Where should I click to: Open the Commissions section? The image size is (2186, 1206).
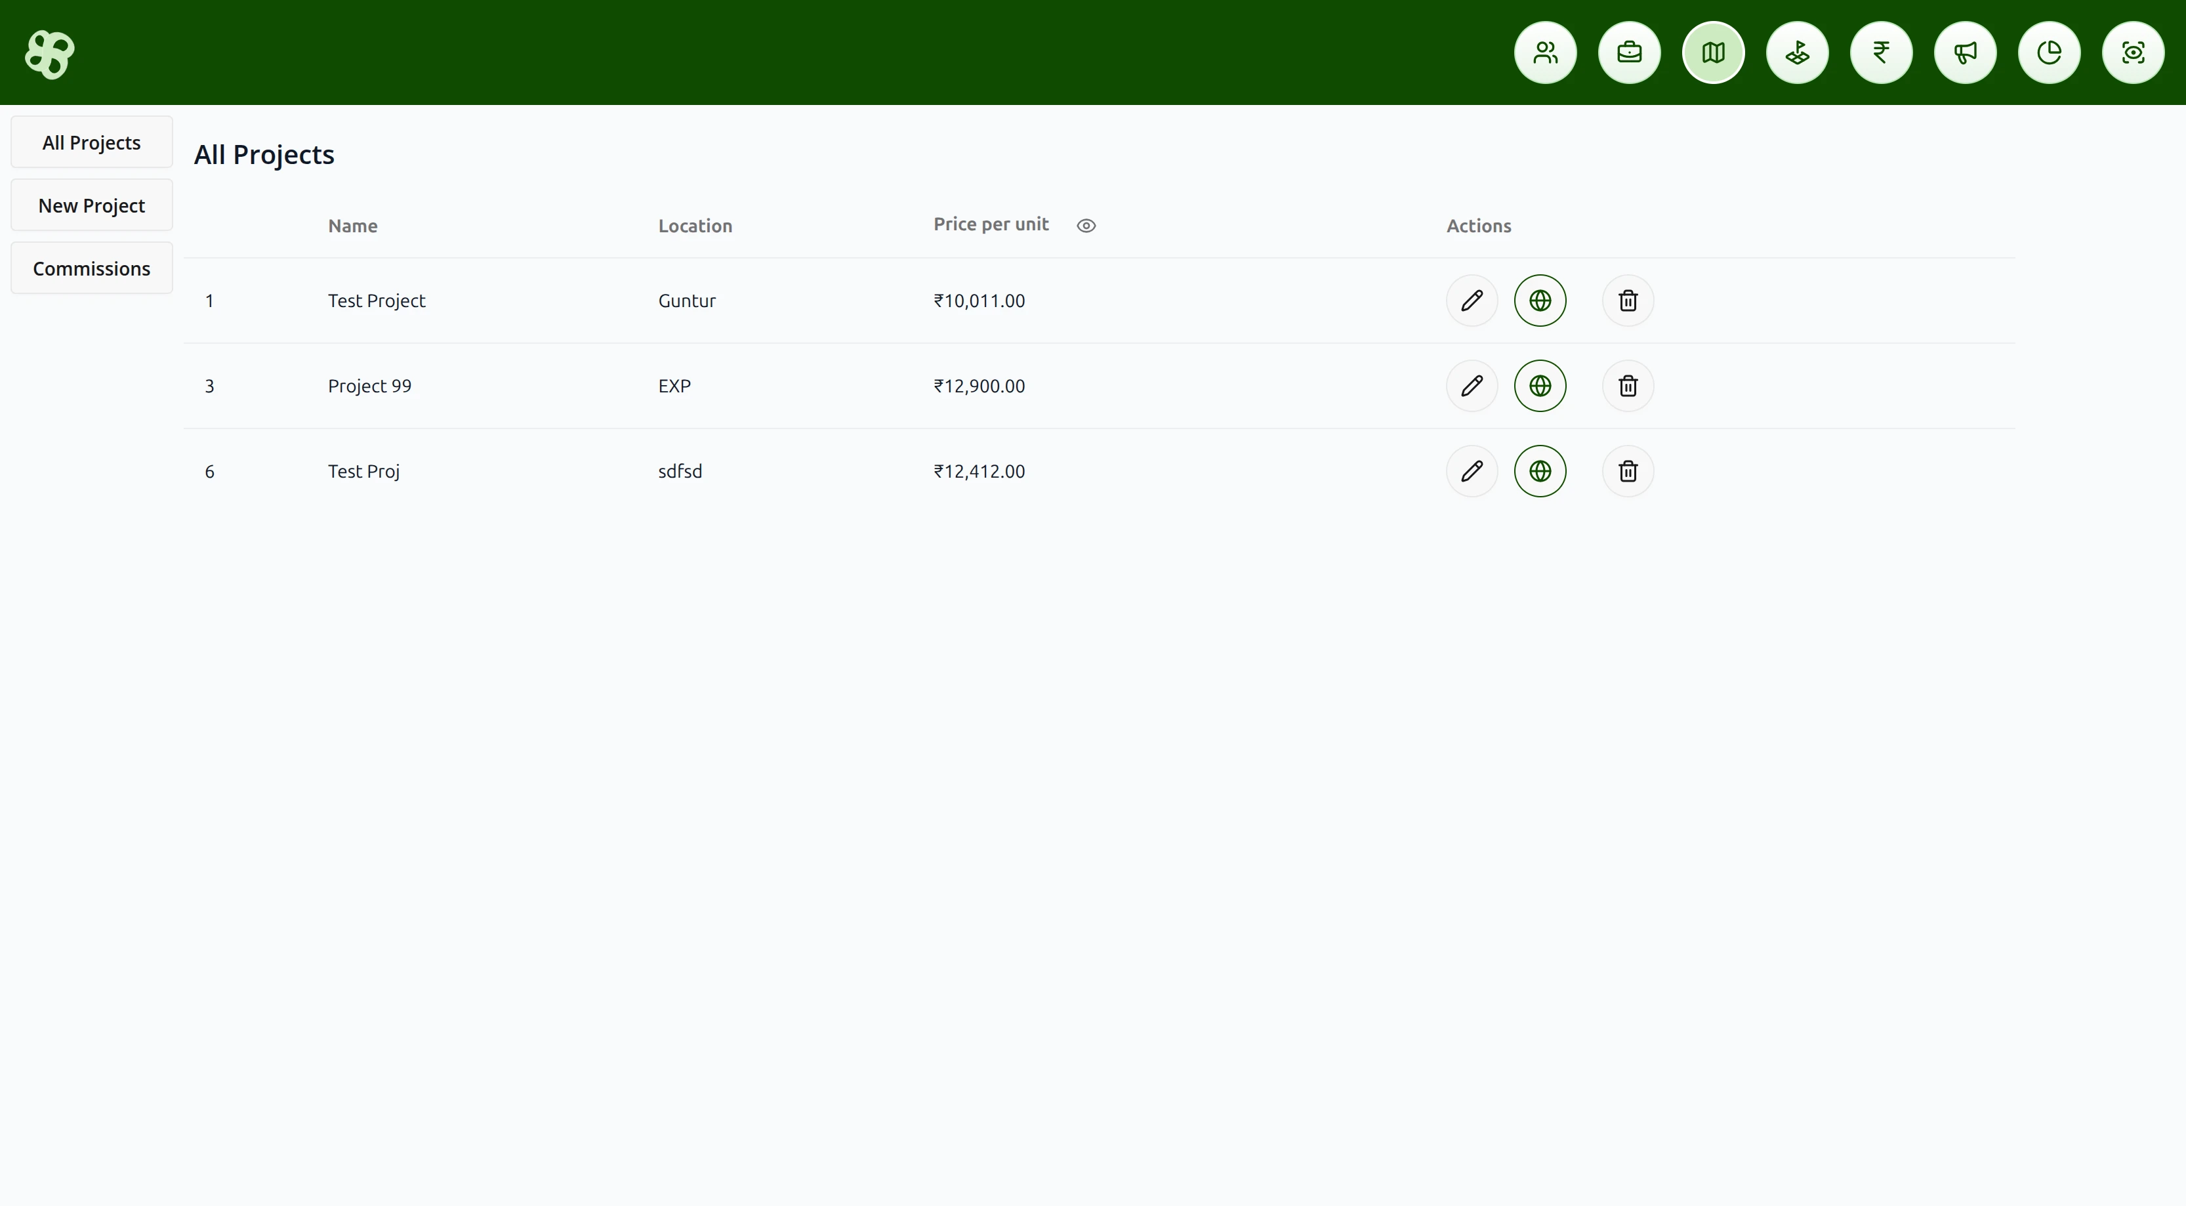coord(91,268)
